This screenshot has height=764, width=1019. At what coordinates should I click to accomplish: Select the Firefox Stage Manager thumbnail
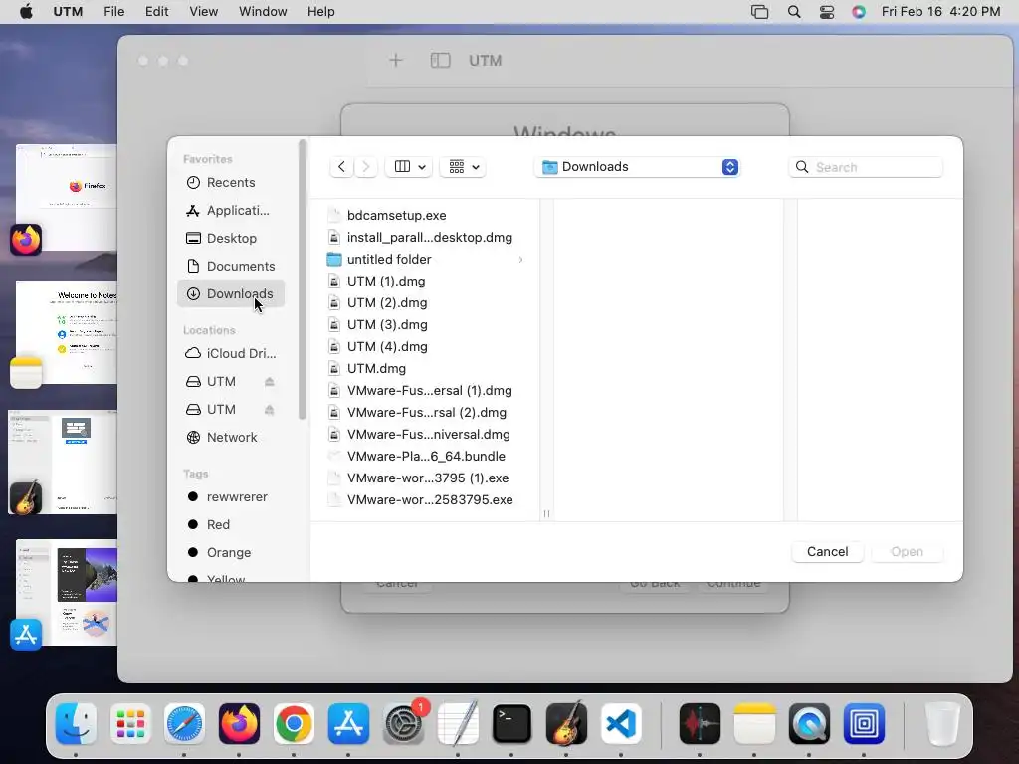pyautogui.click(x=67, y=198)
